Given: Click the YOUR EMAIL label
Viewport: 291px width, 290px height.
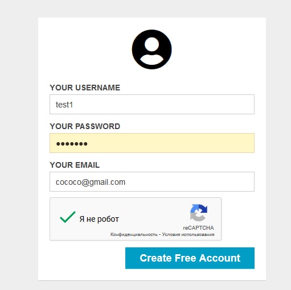Looking at the screenshot, I should coord(75,165).
